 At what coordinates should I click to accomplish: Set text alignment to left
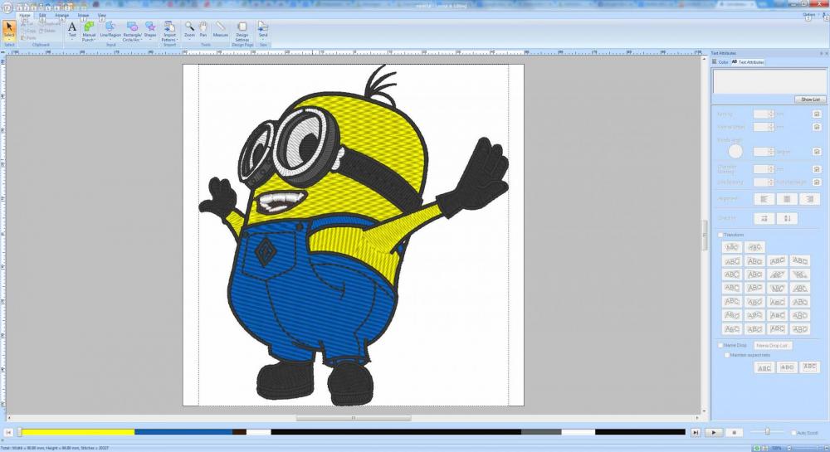click(x=764, y=199)
